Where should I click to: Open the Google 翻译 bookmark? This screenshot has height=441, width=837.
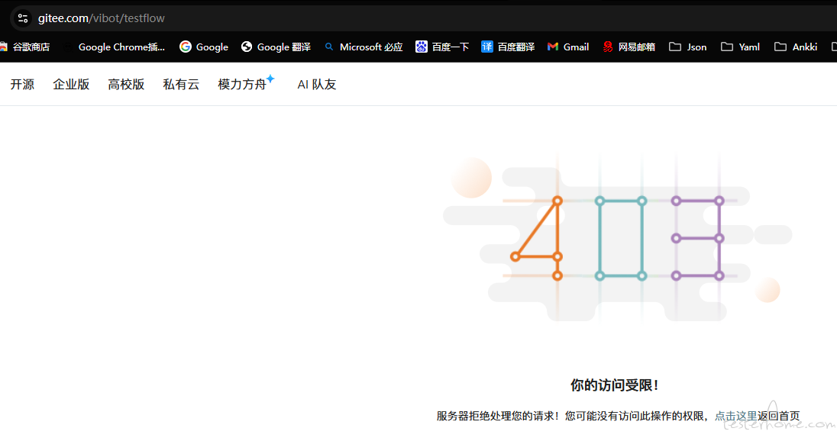[276, 47]
